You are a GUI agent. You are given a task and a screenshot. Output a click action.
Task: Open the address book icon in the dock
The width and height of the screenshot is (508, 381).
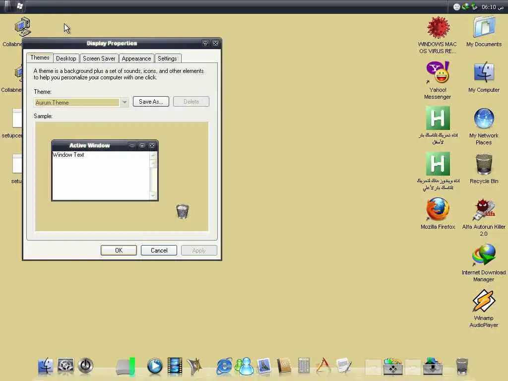coord(284,367)
